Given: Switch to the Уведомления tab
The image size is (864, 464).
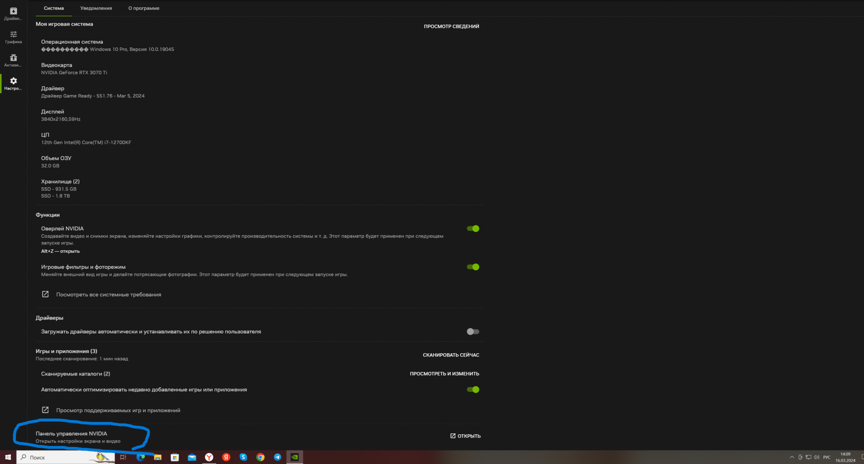Looking at the screenshot, I should point(96,8).
